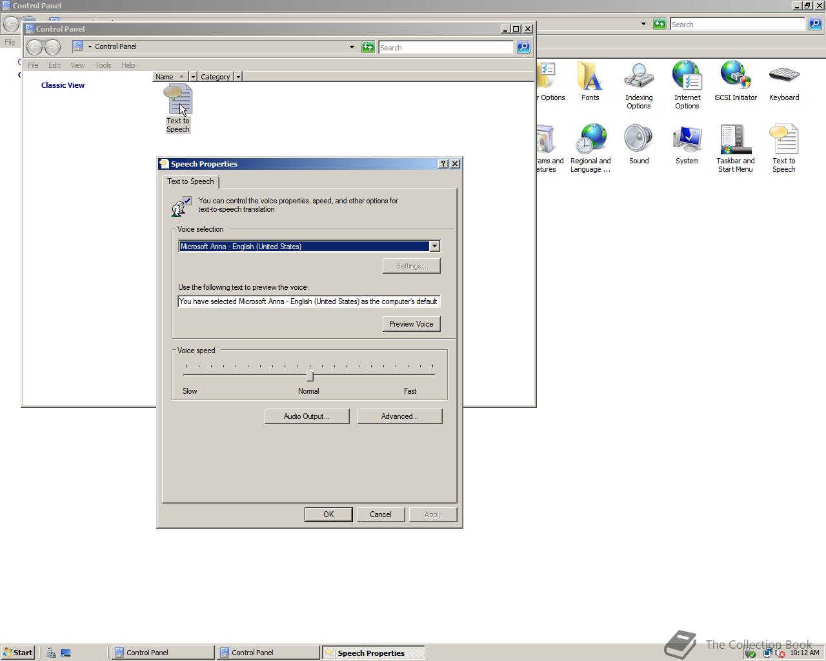826x661 pixels.
Task: Click the muted volume tray icon
Action: [780, 653]
